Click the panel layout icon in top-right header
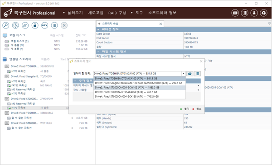 (245, 13)
